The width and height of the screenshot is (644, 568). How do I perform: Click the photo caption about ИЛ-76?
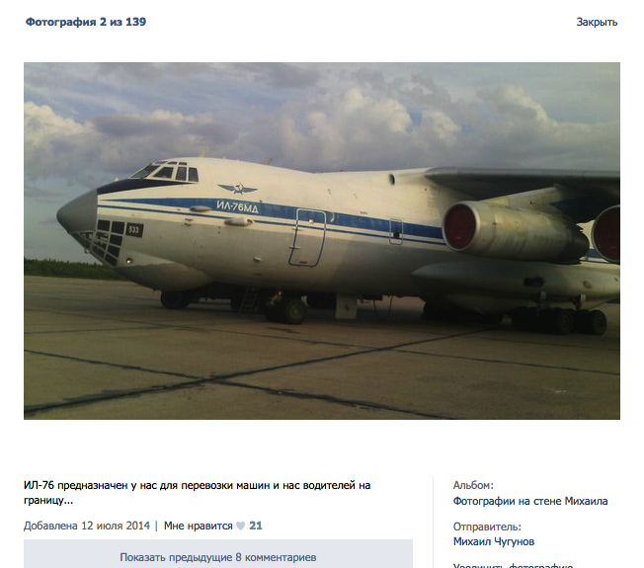point(198,492)
